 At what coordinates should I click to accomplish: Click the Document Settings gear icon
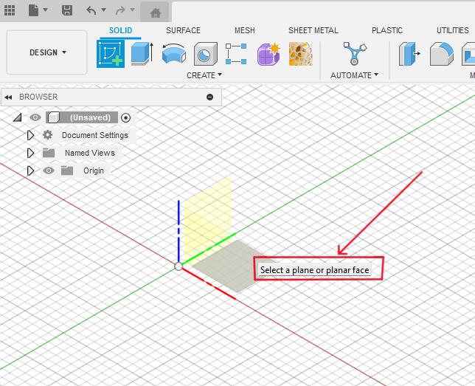tap(47, 135)
